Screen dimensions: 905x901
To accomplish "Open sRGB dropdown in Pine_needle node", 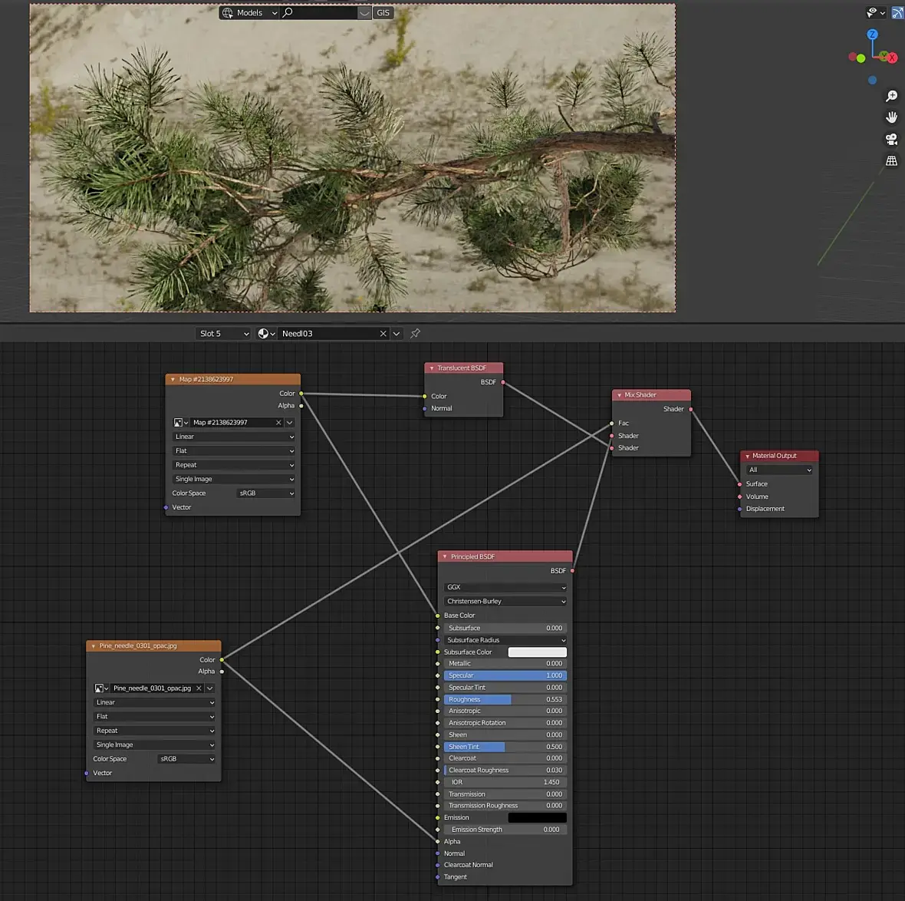I will [186, 759].
